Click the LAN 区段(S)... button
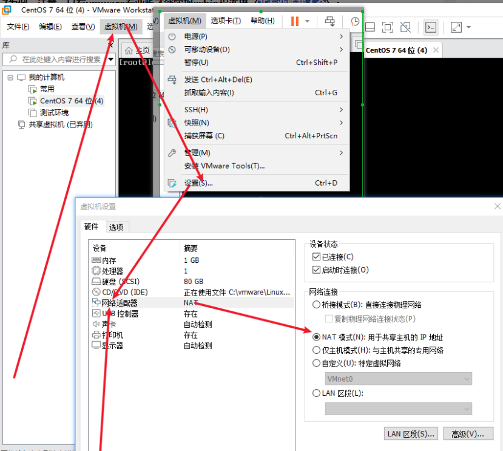 pos(411,433)
